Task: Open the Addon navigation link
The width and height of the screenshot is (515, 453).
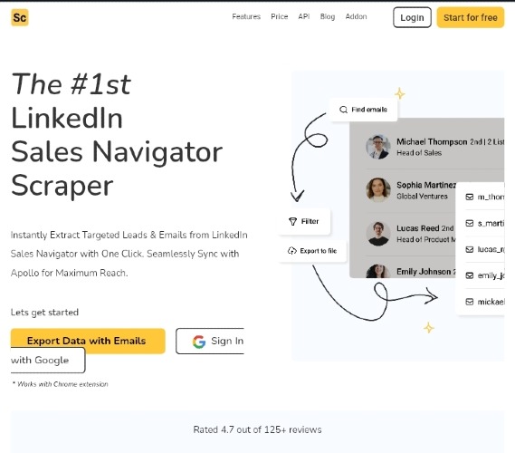Action: click(x=356, y=16)
